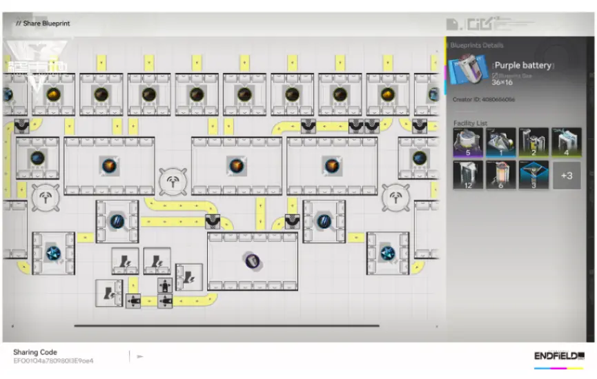Click the relay tower icon at far right
This screenshot has height=379, width=597.
tap(396, 198)
